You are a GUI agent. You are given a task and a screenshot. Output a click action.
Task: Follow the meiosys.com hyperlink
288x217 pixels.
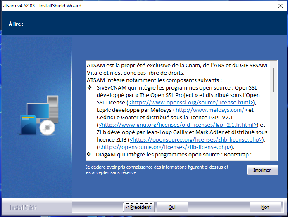coord(210,110)
